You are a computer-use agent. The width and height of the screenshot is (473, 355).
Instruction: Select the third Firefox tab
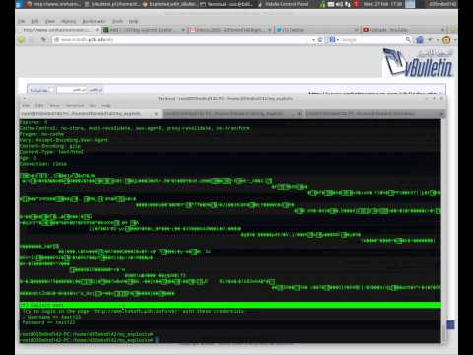[231, 30]
